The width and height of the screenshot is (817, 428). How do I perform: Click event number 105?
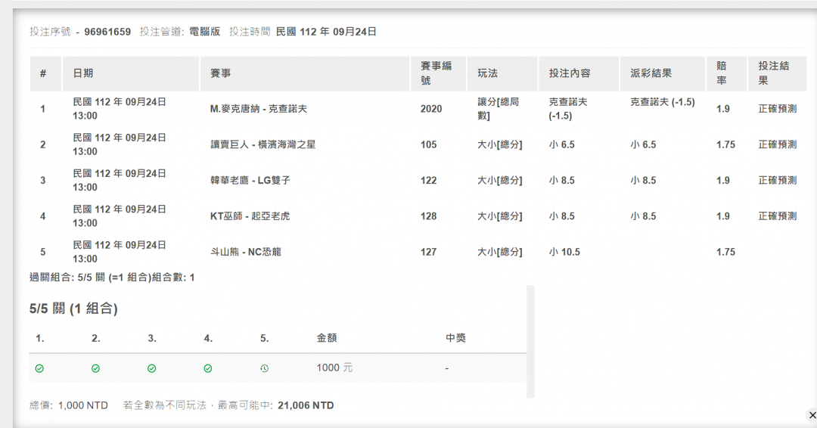point(429,144)
